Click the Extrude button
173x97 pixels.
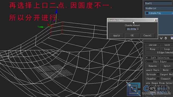pyautogui.click(x=151, y=75)
